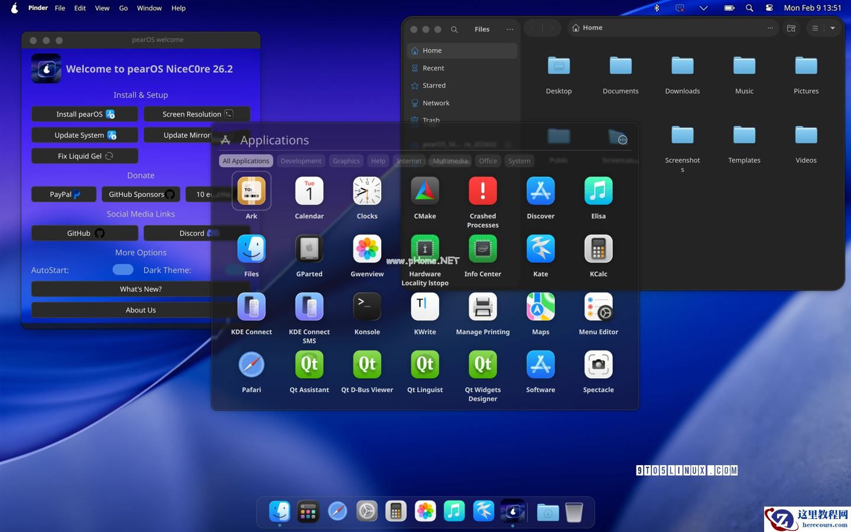Open Konsole terminal from Applications

coord(367,307)
